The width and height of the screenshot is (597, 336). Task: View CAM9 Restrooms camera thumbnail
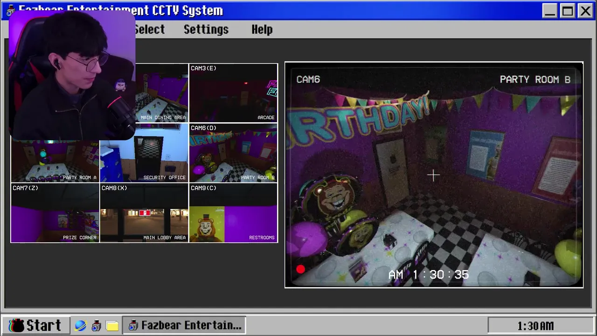233,213
